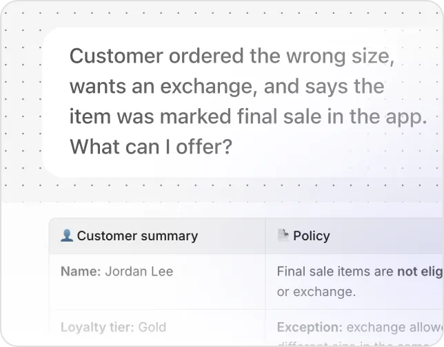Select the Loyalty tier: Gold row
Screen dimensions: 444x347
tap(157, 327)
